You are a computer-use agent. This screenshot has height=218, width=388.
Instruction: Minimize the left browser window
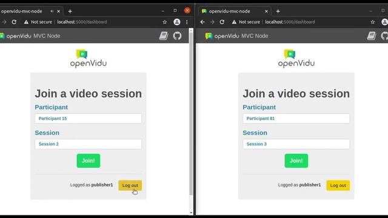point(163,11)
